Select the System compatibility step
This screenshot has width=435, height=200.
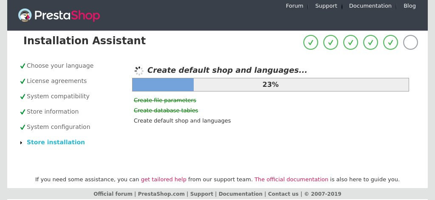click(58, 96)
